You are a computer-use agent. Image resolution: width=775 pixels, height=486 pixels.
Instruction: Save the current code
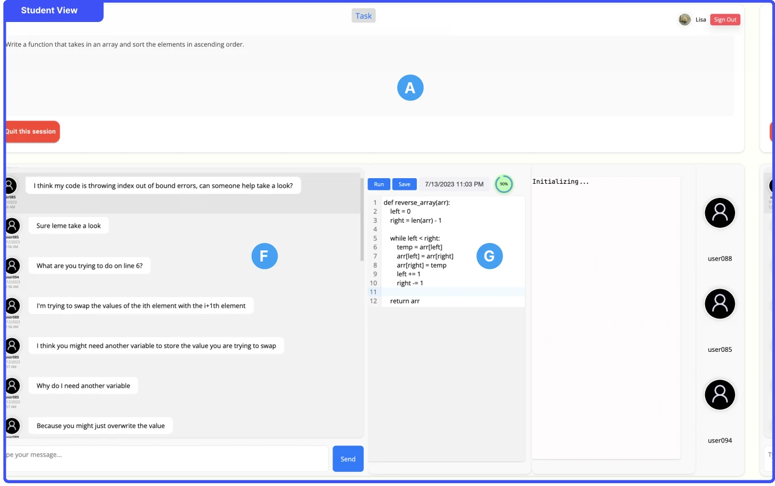[x=404, y=184]
